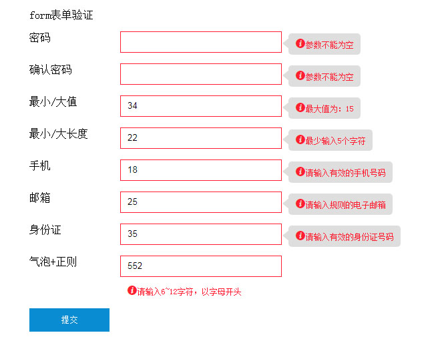Click the error icon by the 6~12字符 hint
The width and height of the screenshot is (434, 355).
pyautogui.click(x=132, y=290)
